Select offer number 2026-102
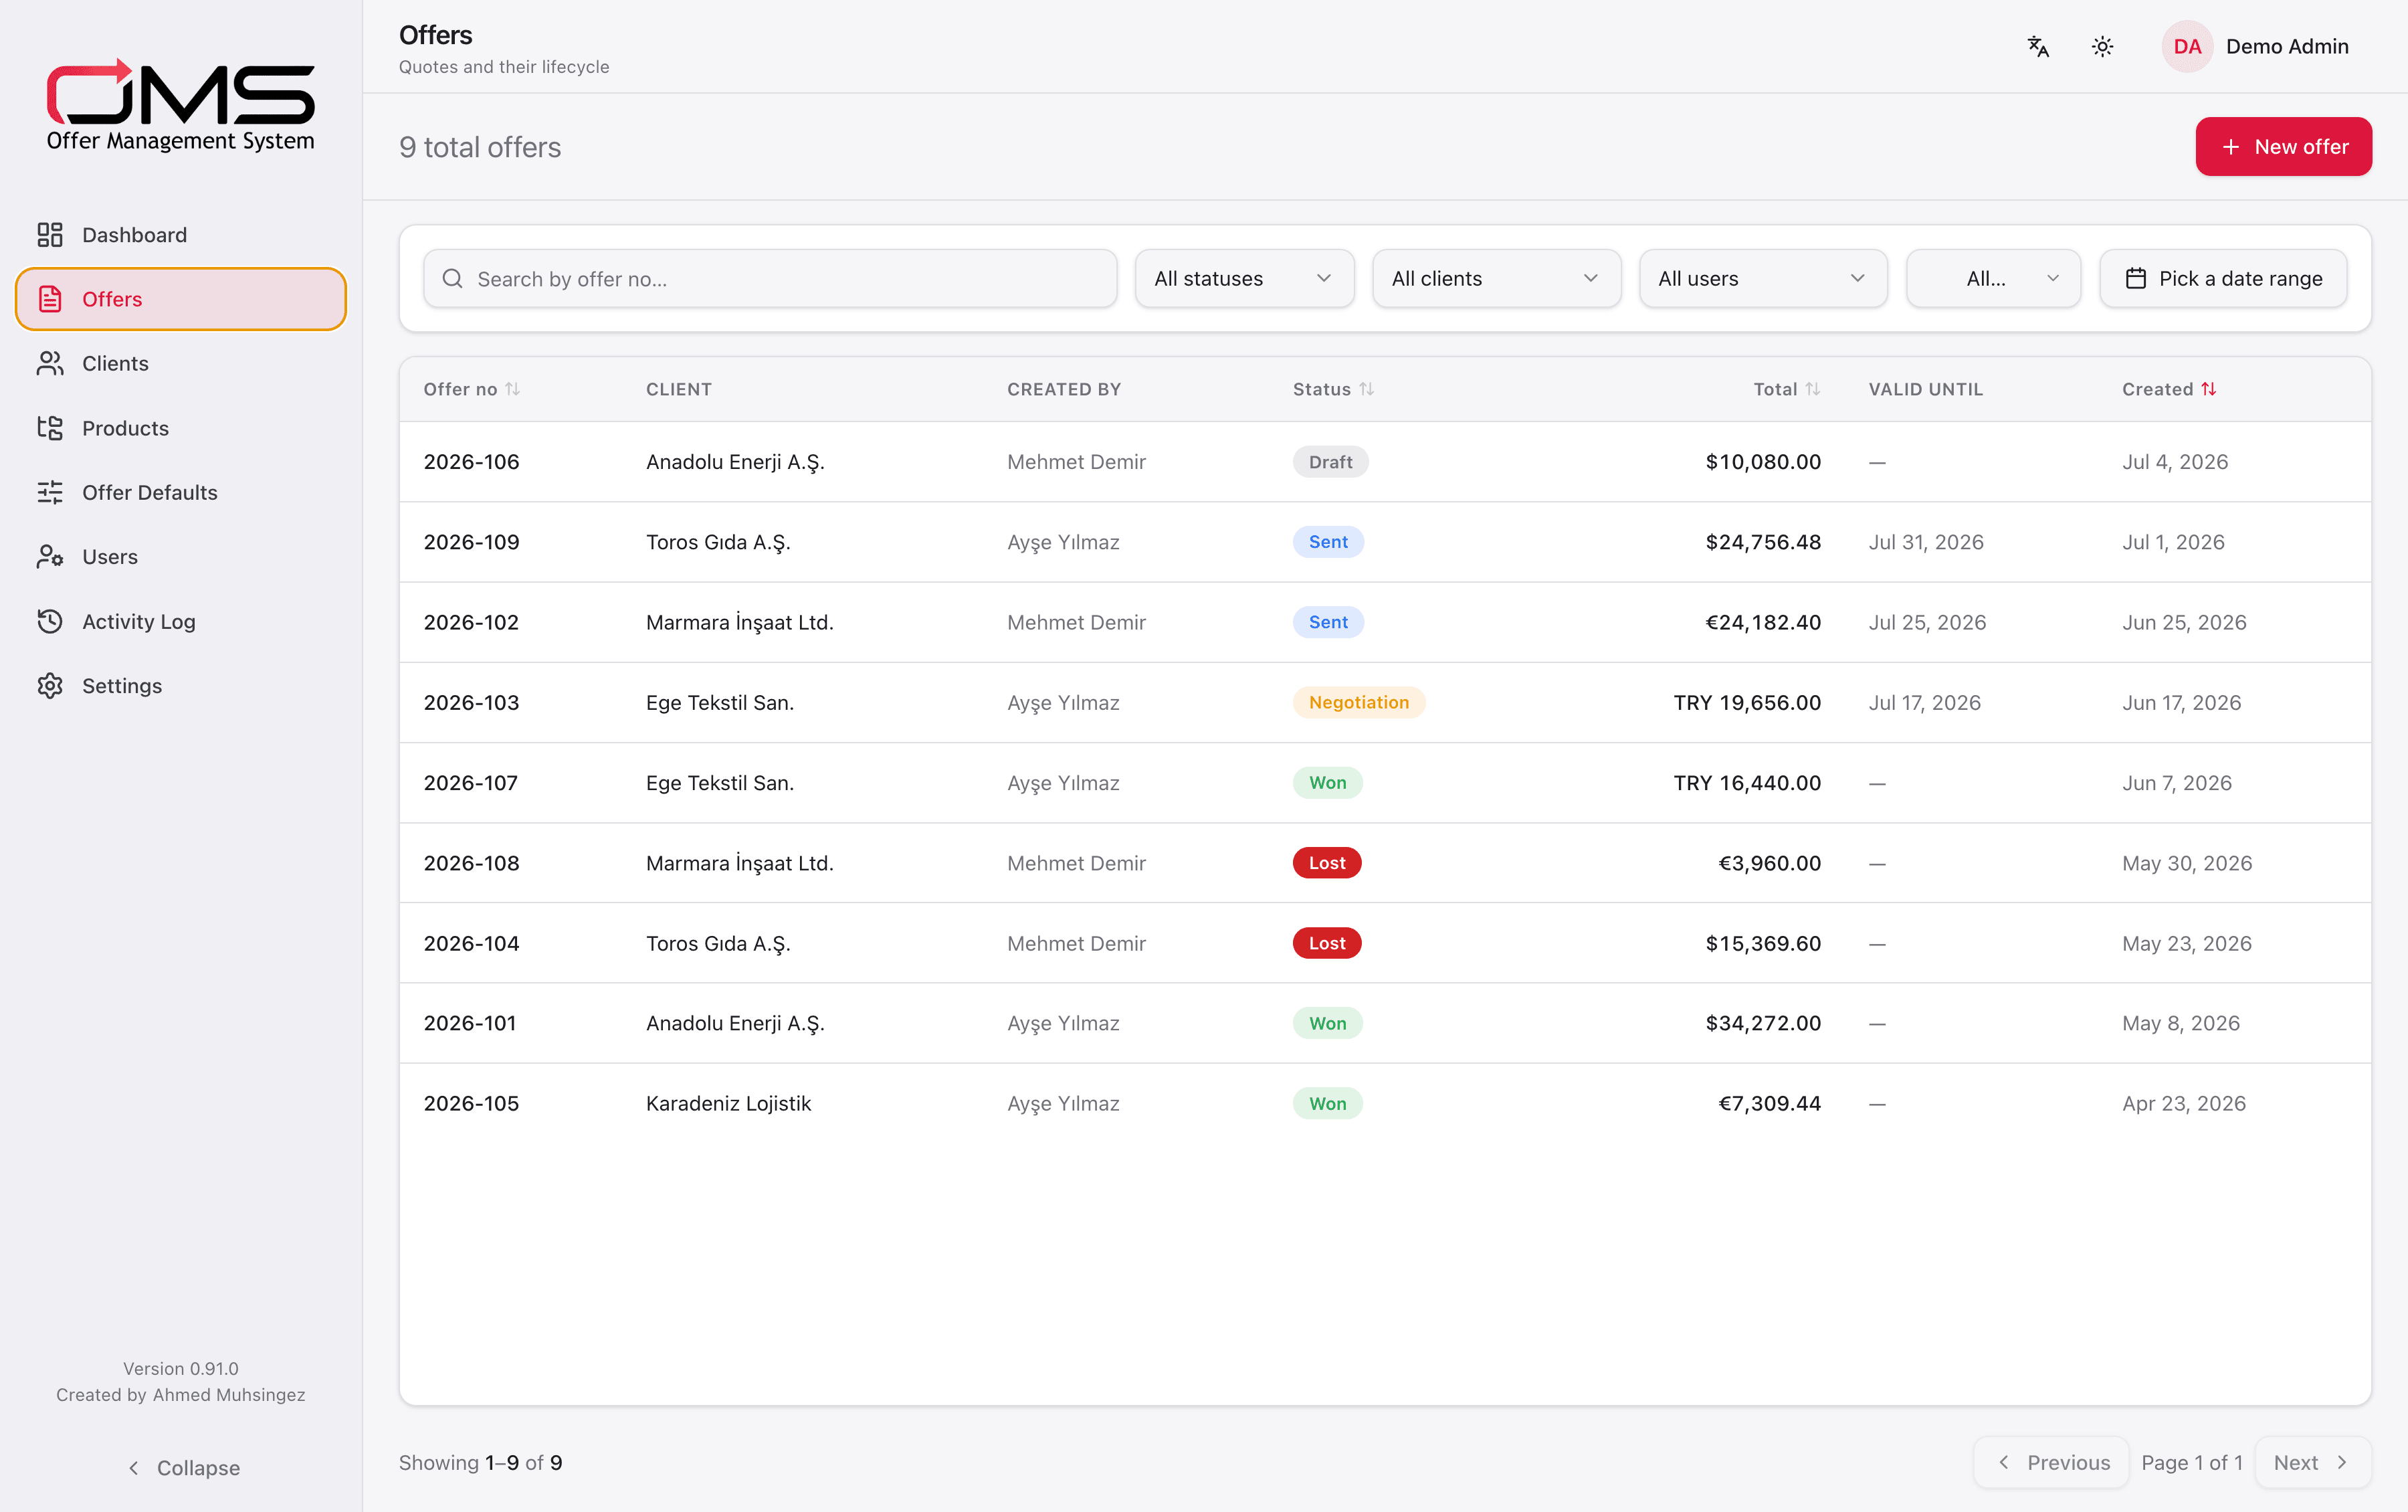The image size is (2408, 1512). pyautogui.click(x=471, y=622)
